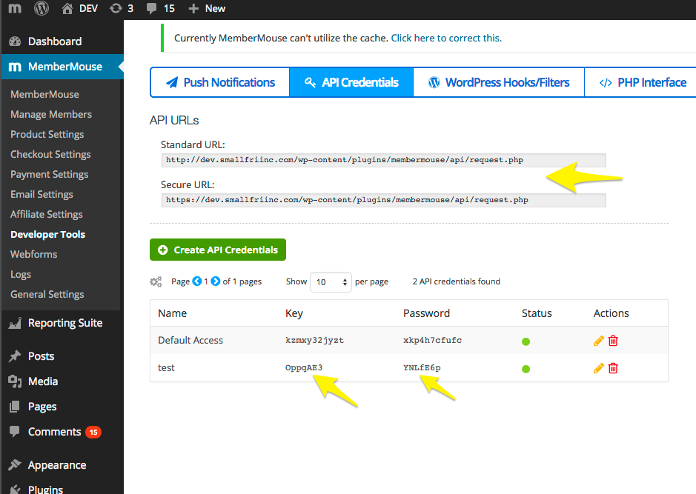Go to the DEV site home
Image resolution: width=696 pixels, height=494 pixels.
(x=80, y=8)
